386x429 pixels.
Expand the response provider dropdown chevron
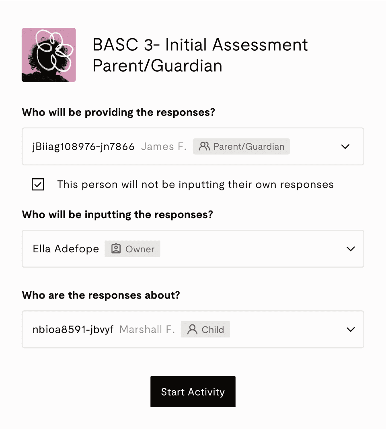coord(345,146)
